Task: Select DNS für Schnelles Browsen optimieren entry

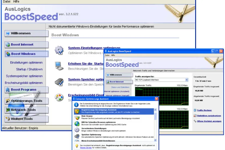Action: 114,124
